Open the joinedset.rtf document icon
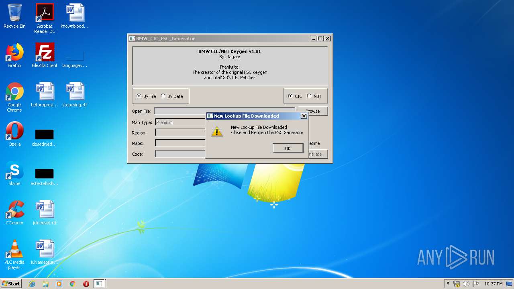The image size is (514, 289). pos(45,213)
